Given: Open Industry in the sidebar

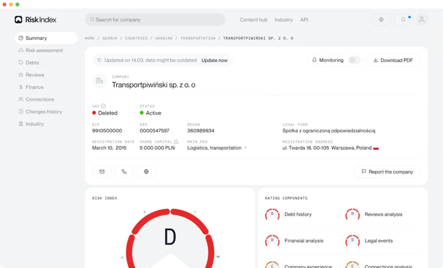Looking at the screenshot, I should click(31, 124).
